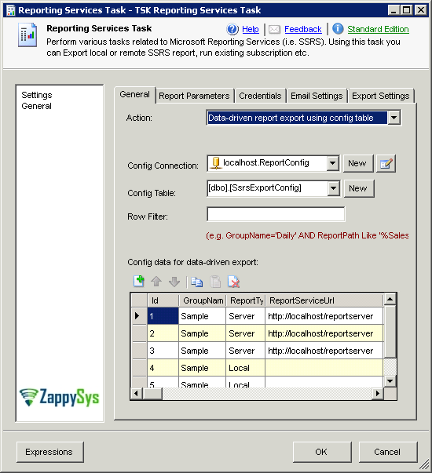Click the Server cell in row 2
Viewport: 432px width, 473px height.
245,333
